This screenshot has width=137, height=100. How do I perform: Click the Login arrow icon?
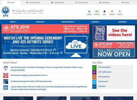[89, 11]
